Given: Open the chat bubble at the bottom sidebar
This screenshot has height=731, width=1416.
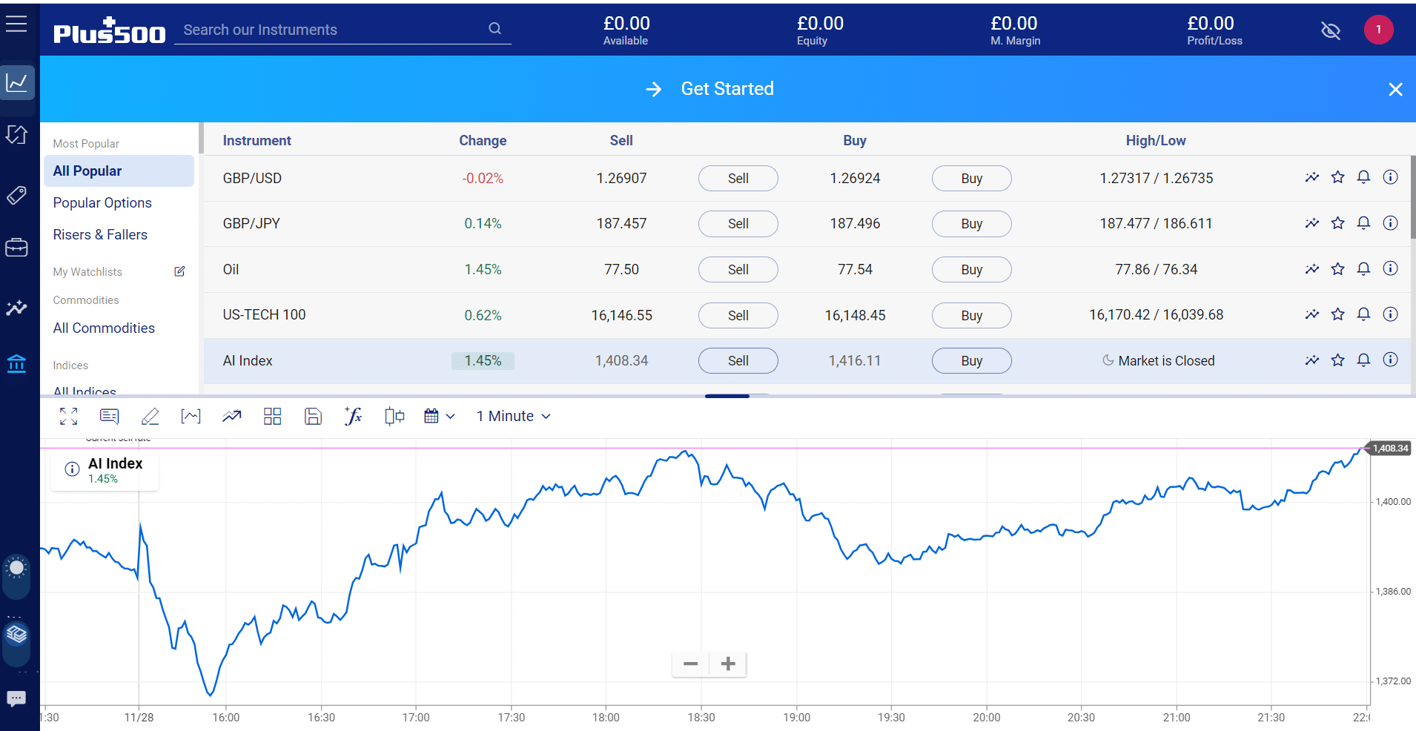Looking at the screenshot, I should click(x=16, y=698).
